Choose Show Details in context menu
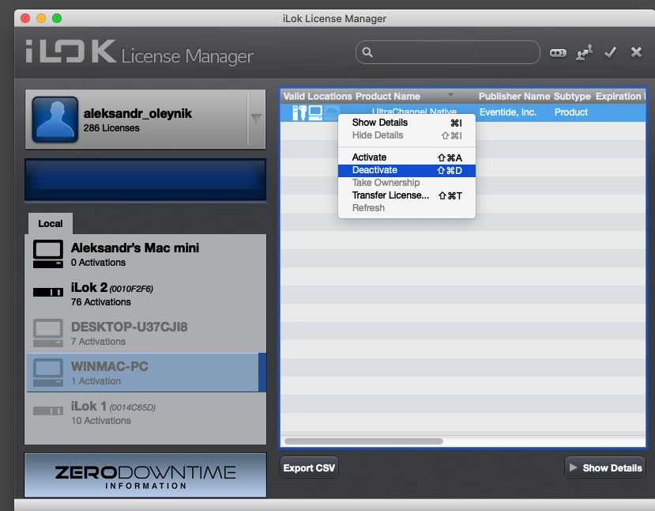Image resolution: width=655 pixels, height=511 pixels. click(x=406, y=123)
